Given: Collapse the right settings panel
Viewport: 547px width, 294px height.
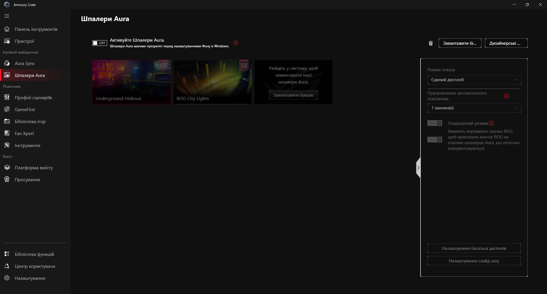Looking at the screenshot, I should (418, 168).
